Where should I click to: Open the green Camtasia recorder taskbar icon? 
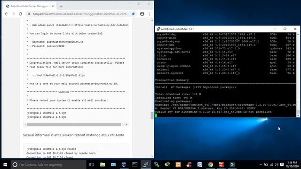[x=232, y=165]
